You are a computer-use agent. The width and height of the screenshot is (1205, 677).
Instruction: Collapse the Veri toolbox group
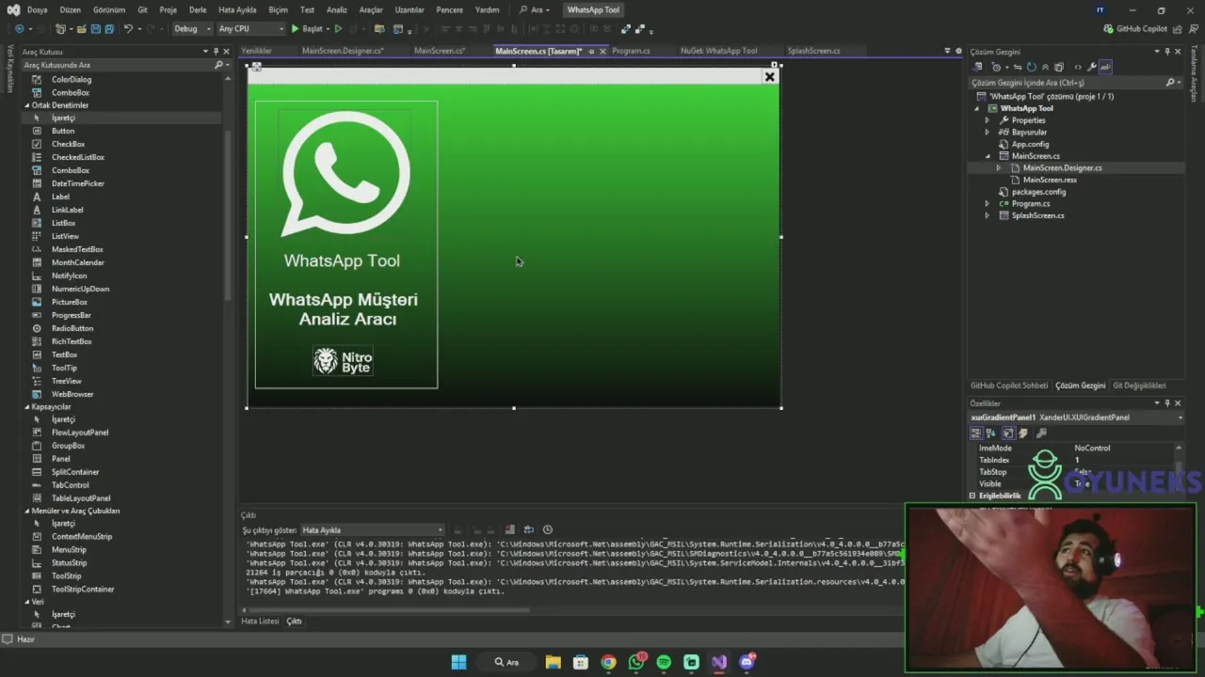[27, 602]
